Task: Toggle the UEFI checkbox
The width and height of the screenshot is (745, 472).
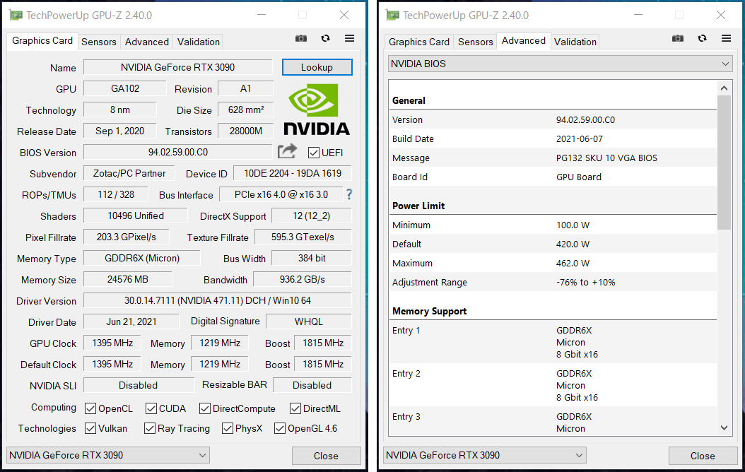Action: pyautogui.click(x=314, y=153)
